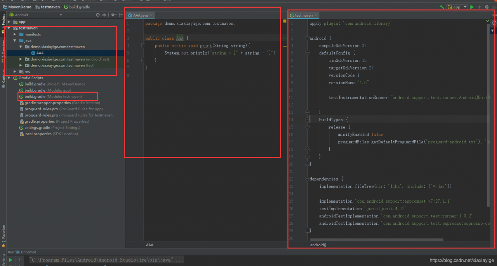Image resolution: width=497 pixels, height=266 pixels.
Task: Open proguard-rules.pro for testmaven
Action: pyautogui.click(x=66, y=115)
